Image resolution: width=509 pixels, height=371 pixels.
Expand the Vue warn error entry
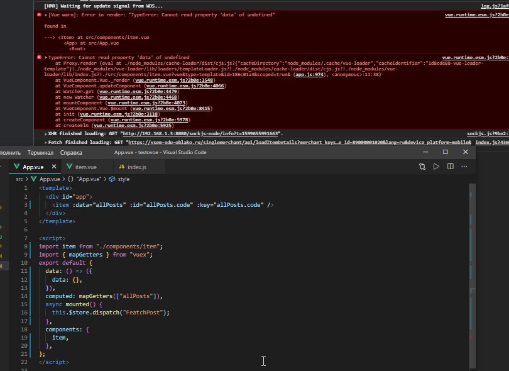pyautogui.click(x=46, y=15)
